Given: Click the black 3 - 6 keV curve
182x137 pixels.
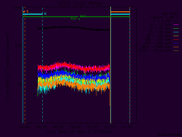Looking at the screenshot, I should [x=74, y=28].
